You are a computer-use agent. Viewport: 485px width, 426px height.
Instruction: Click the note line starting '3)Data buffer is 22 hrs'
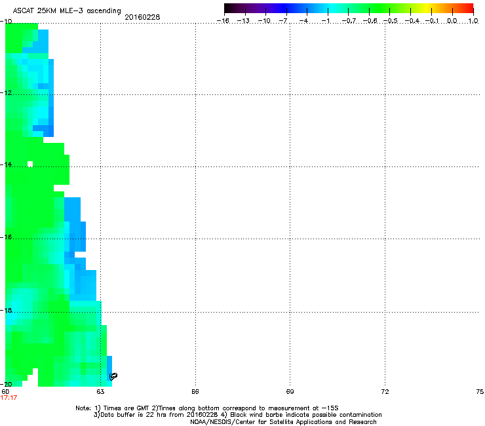pos(237,415)
